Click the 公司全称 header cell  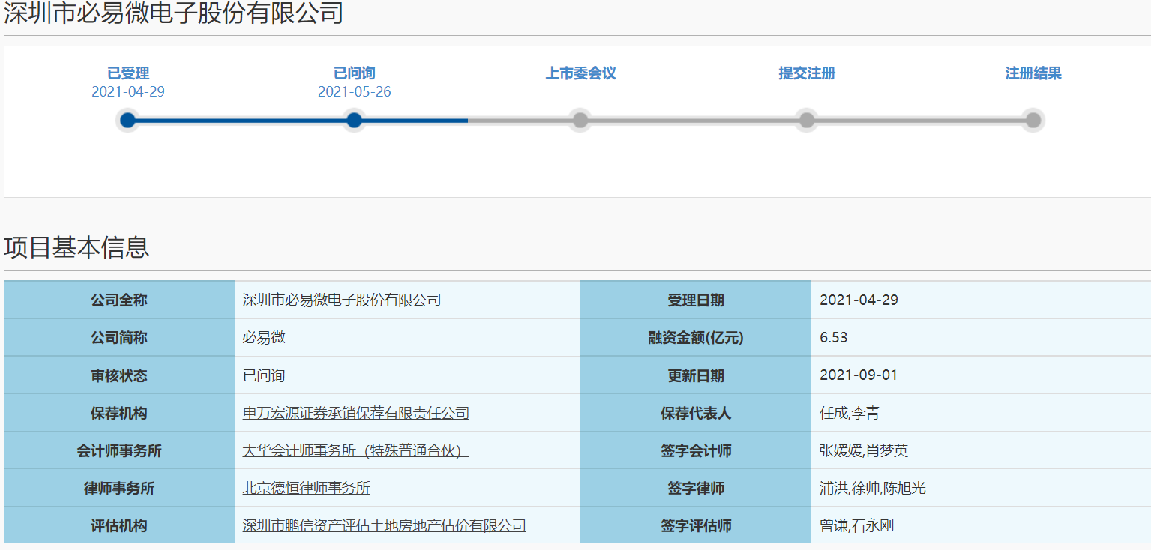119,300
